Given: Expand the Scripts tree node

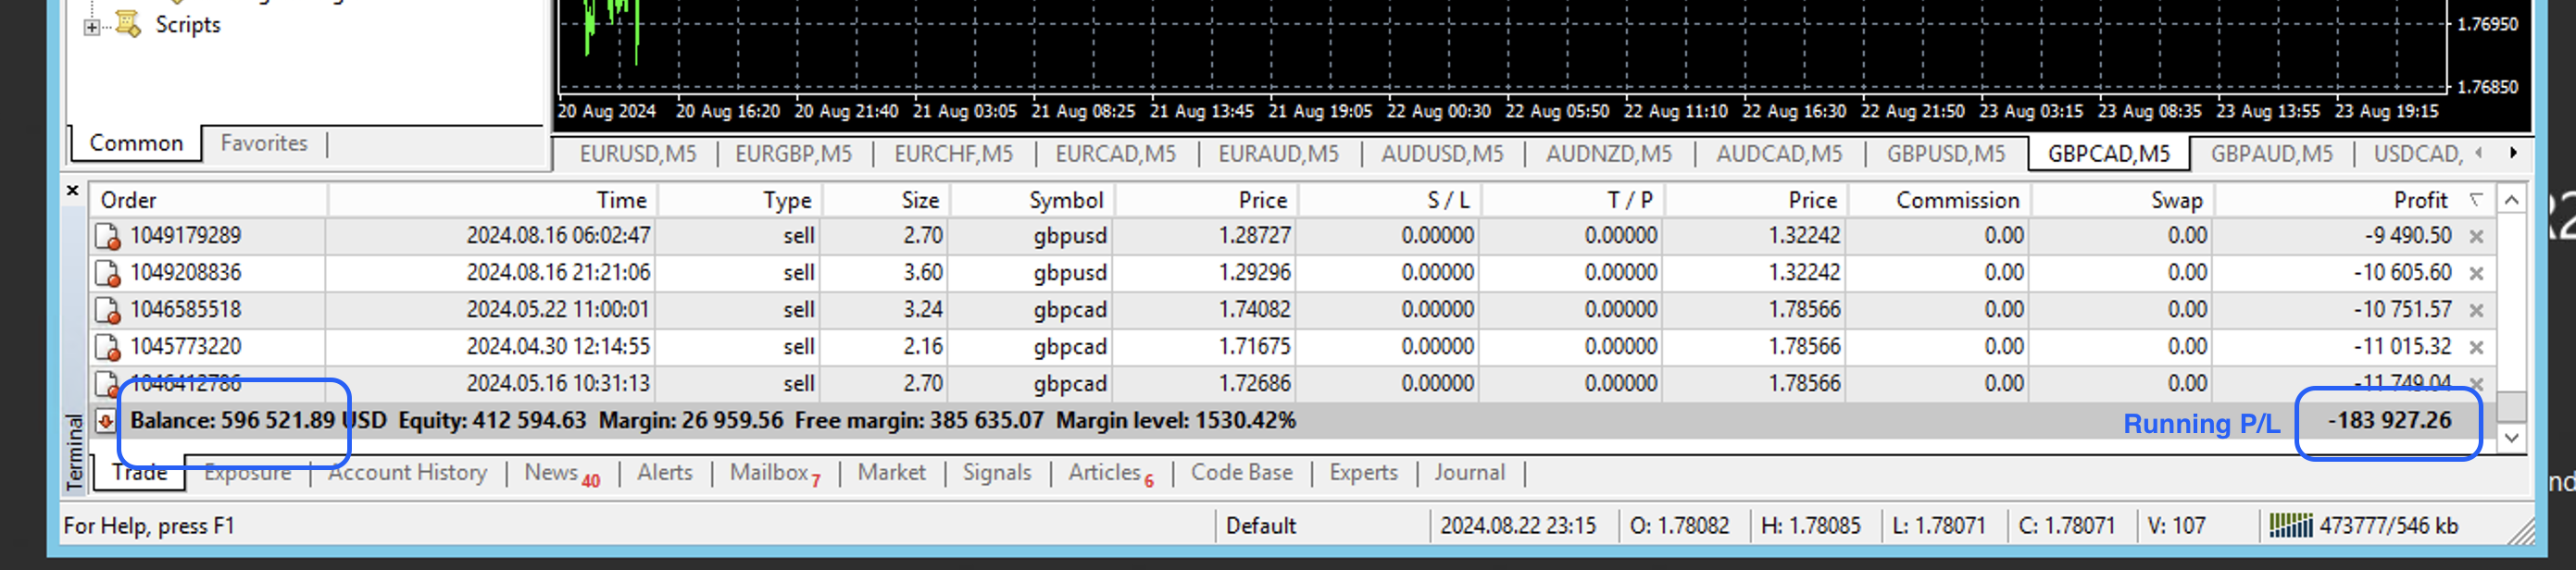Looking at the screenshot, I should pyautogui.click(x=92, y=28).
